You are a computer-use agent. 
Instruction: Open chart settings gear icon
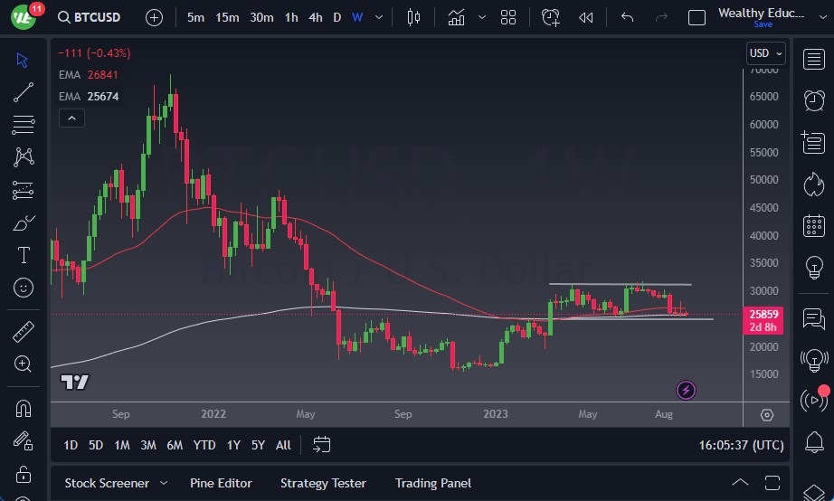[x=767, y=415]
